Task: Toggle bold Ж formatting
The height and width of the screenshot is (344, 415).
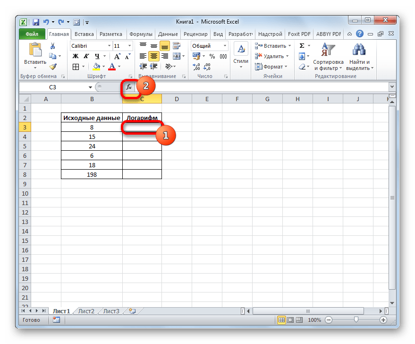Action: (76, 56)
